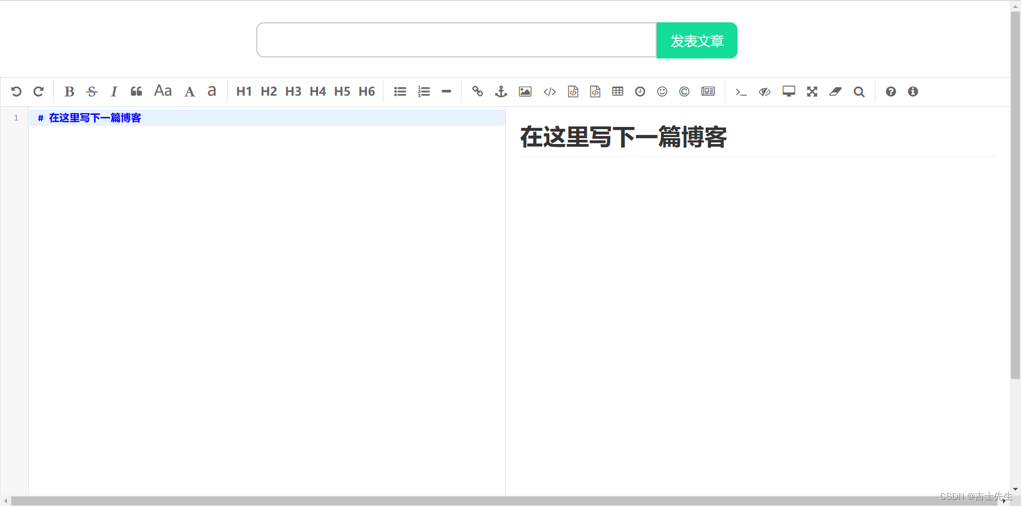This screenshot has height=506, width=1021.
Task: Click line number 1 in gutter
Action: click(16, 118)
